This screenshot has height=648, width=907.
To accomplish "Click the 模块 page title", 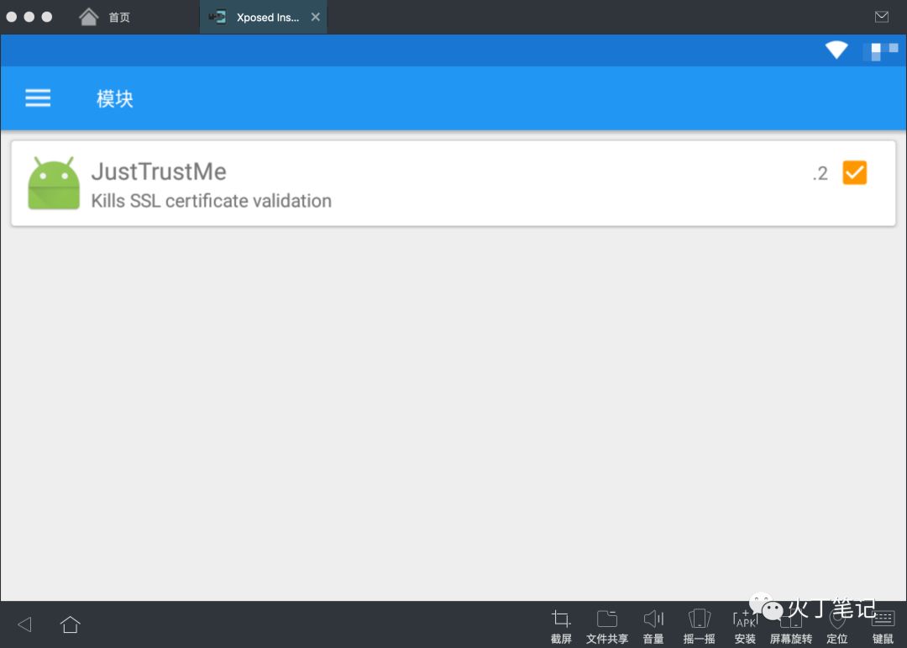I will point(114,98).
